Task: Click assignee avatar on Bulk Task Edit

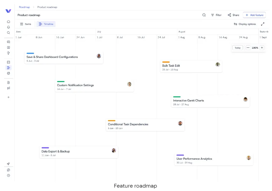Action: [218, 65]
